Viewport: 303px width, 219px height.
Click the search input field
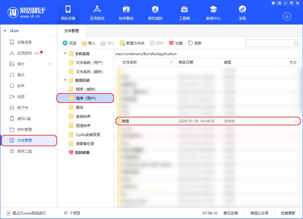tap(270, 43)
